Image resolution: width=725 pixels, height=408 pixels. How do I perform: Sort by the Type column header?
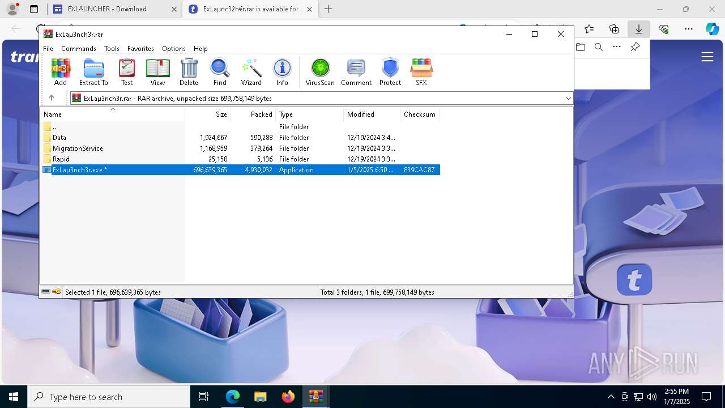coord(310,114)
